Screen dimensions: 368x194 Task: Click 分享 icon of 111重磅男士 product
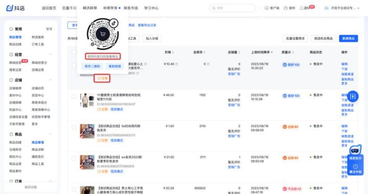pos(99,109)
